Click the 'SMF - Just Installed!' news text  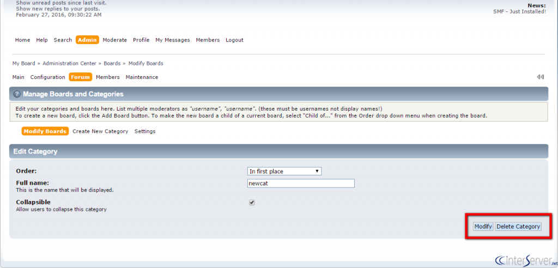pos(519,11)
